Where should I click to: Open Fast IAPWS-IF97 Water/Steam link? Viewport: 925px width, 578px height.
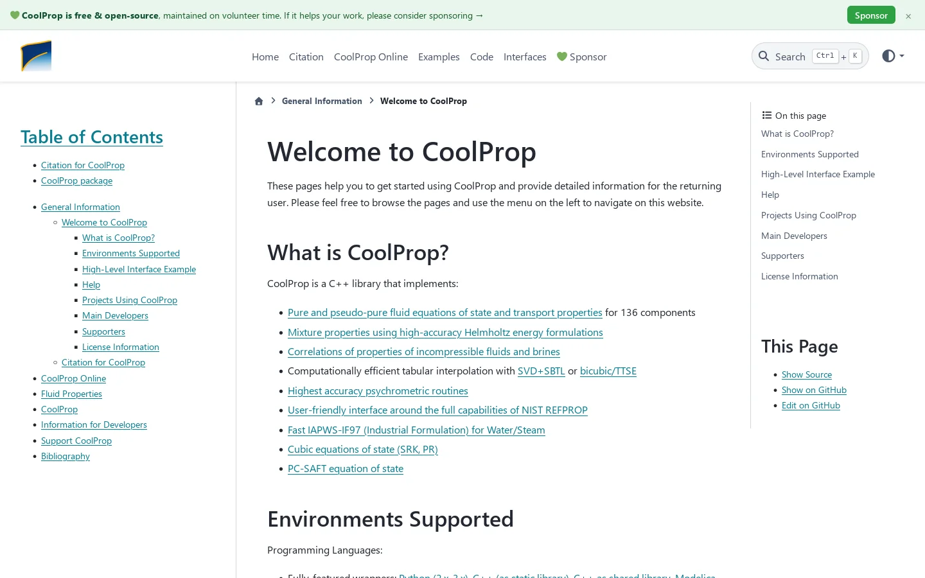coord(416,430)
